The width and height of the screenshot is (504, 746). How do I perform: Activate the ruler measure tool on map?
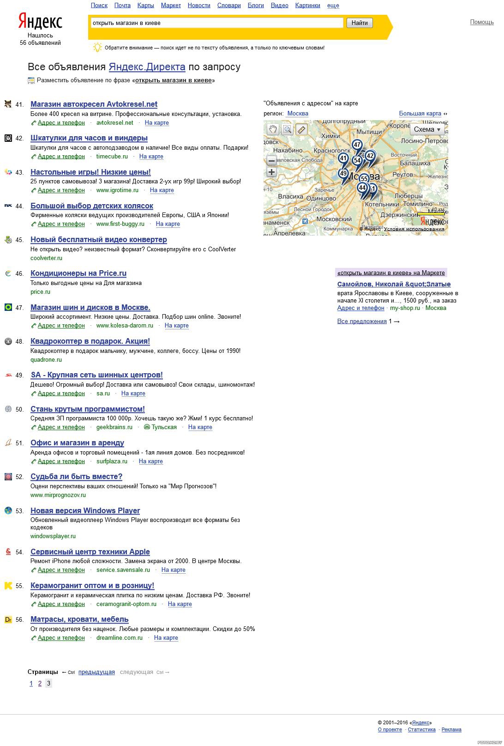click(301, 129)
